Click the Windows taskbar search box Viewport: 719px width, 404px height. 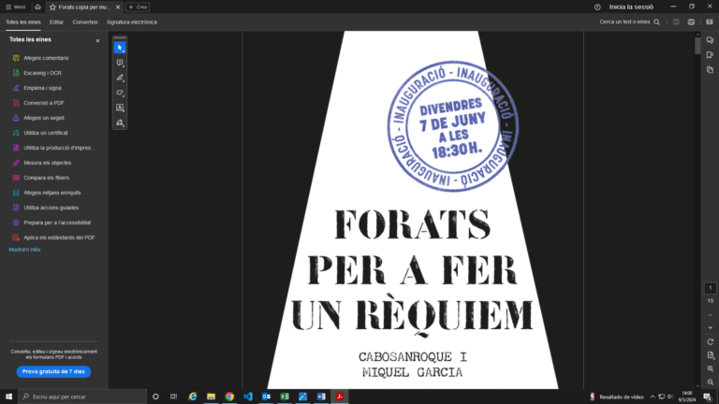[82, 397]
